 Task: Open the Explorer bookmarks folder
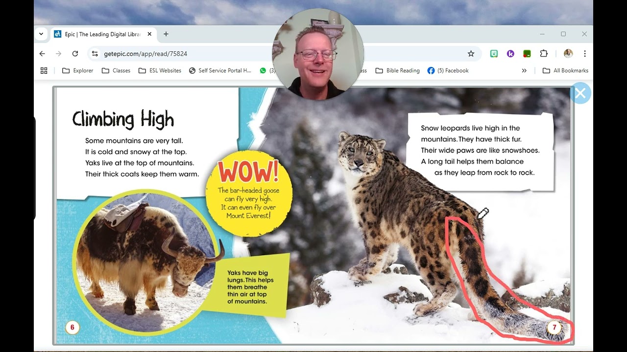(x=78, y=70)
